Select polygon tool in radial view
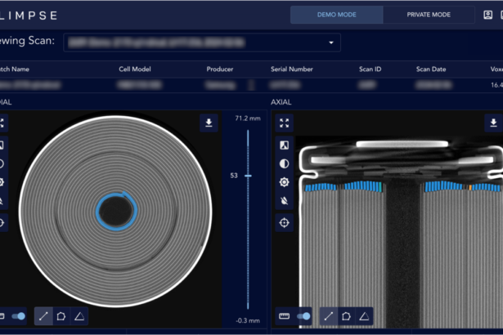Viewport: 503px width, 335px height. pyautogui.click(x=61, y=315)
